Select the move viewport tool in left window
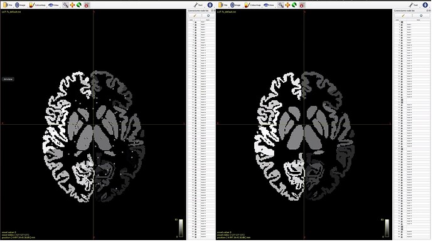The image size is (433, 242). pos(72,5)
